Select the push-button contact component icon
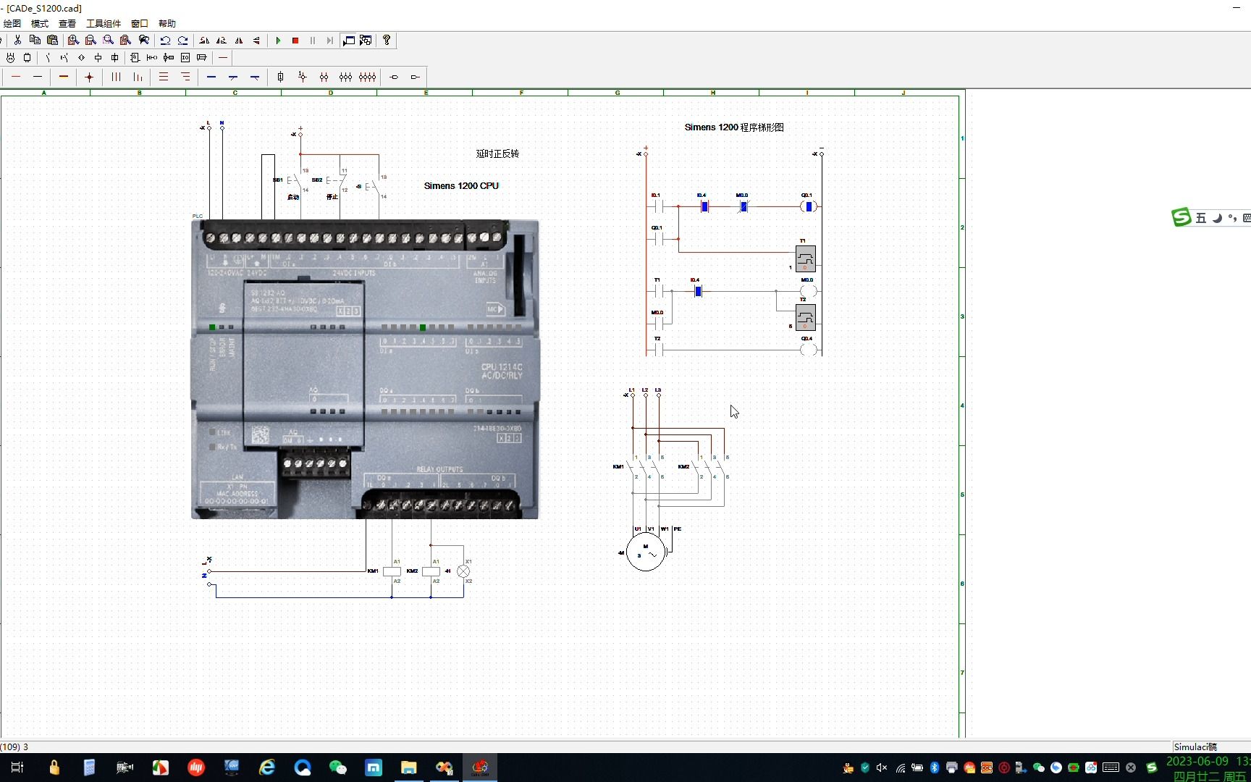1251x782 pixels. [64, 57]
